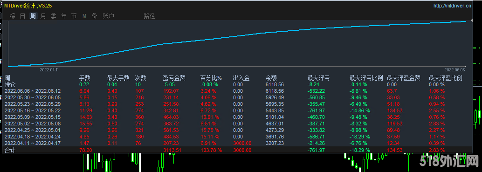The width and height of the screenshot is (482, 172).
Task: Select week row 2022.04.18 ~ 2022.04.24
Action: tap(33, 137)
